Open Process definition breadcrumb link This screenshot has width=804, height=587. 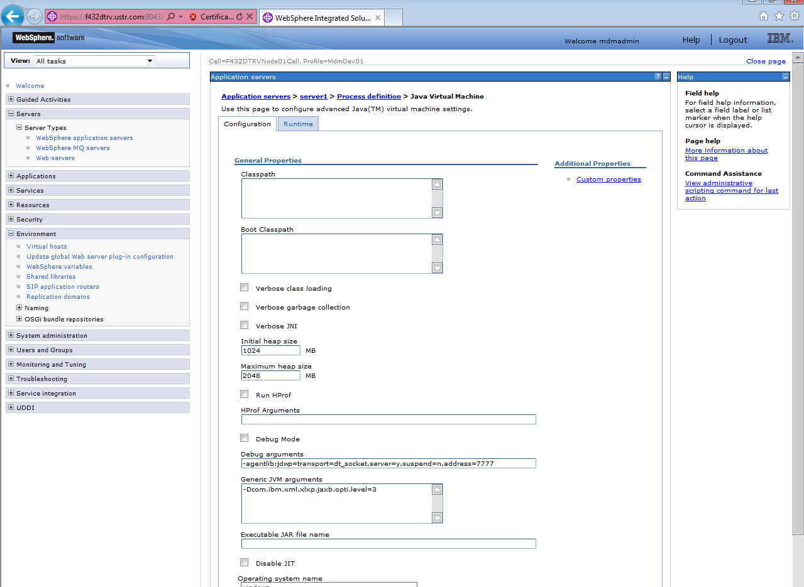pos(369,96)
